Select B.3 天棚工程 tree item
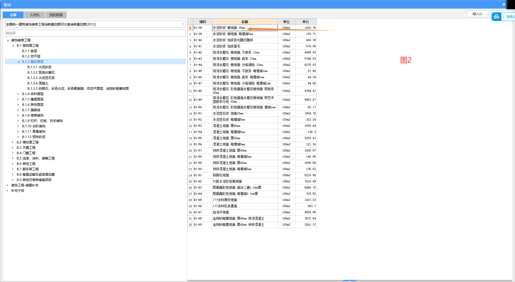 [26, 148]
